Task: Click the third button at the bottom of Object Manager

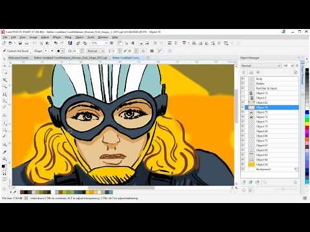Action: click(x=257, y=182)
